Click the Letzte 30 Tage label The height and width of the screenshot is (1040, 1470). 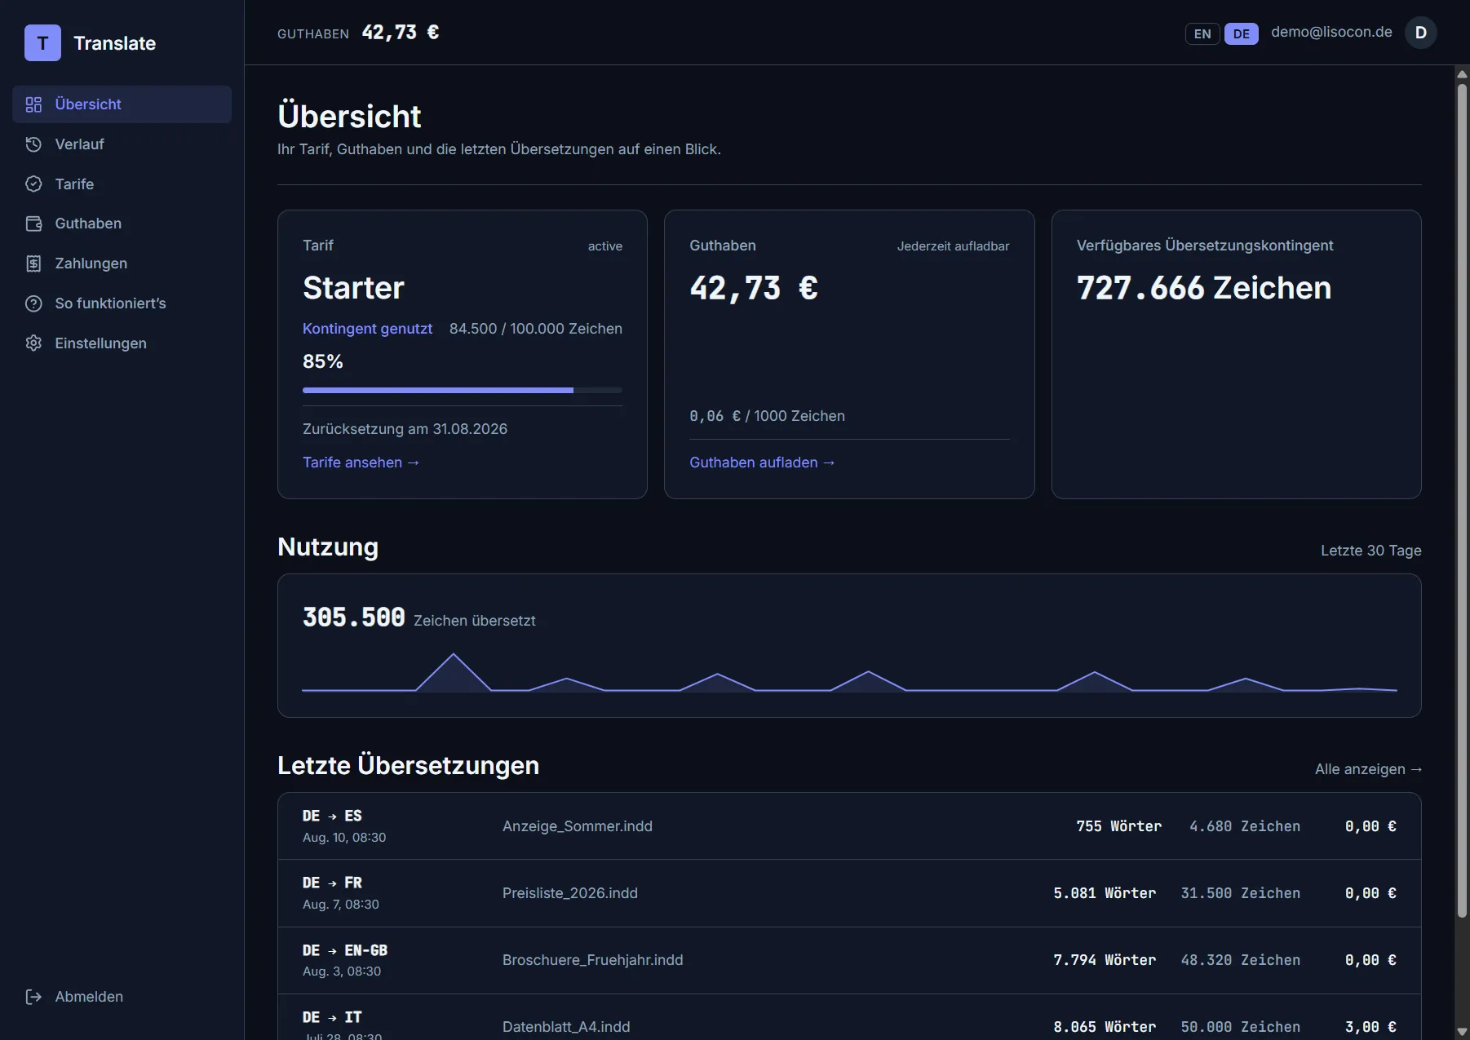1371,551
